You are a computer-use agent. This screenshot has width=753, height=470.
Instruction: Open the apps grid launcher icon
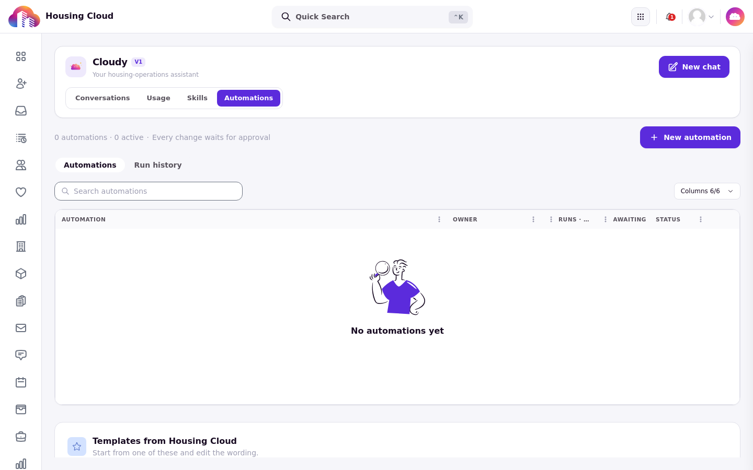pyautogui.click(x=641, y=17)
